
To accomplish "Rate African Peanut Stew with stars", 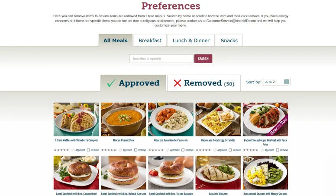I will 109,150.
